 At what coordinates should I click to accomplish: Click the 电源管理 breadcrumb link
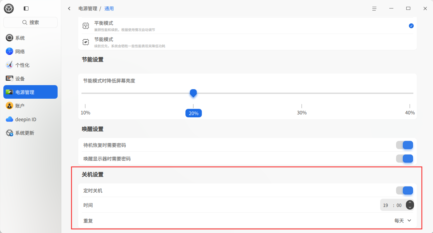point(88,8)
